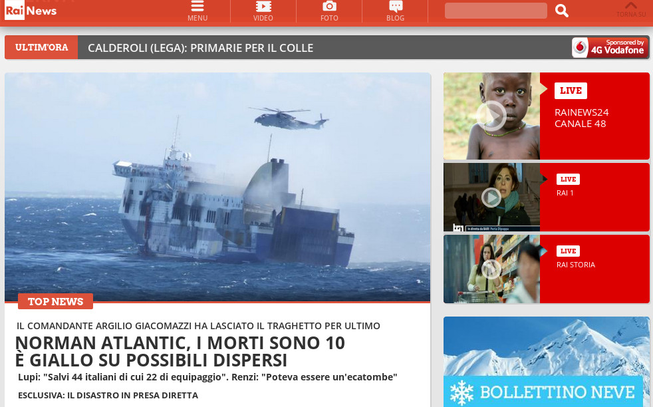Image resolution: width=653 pixels, height=407 pixels.
Task: Play the Rai 1 live stream
Action: point(491,197)
